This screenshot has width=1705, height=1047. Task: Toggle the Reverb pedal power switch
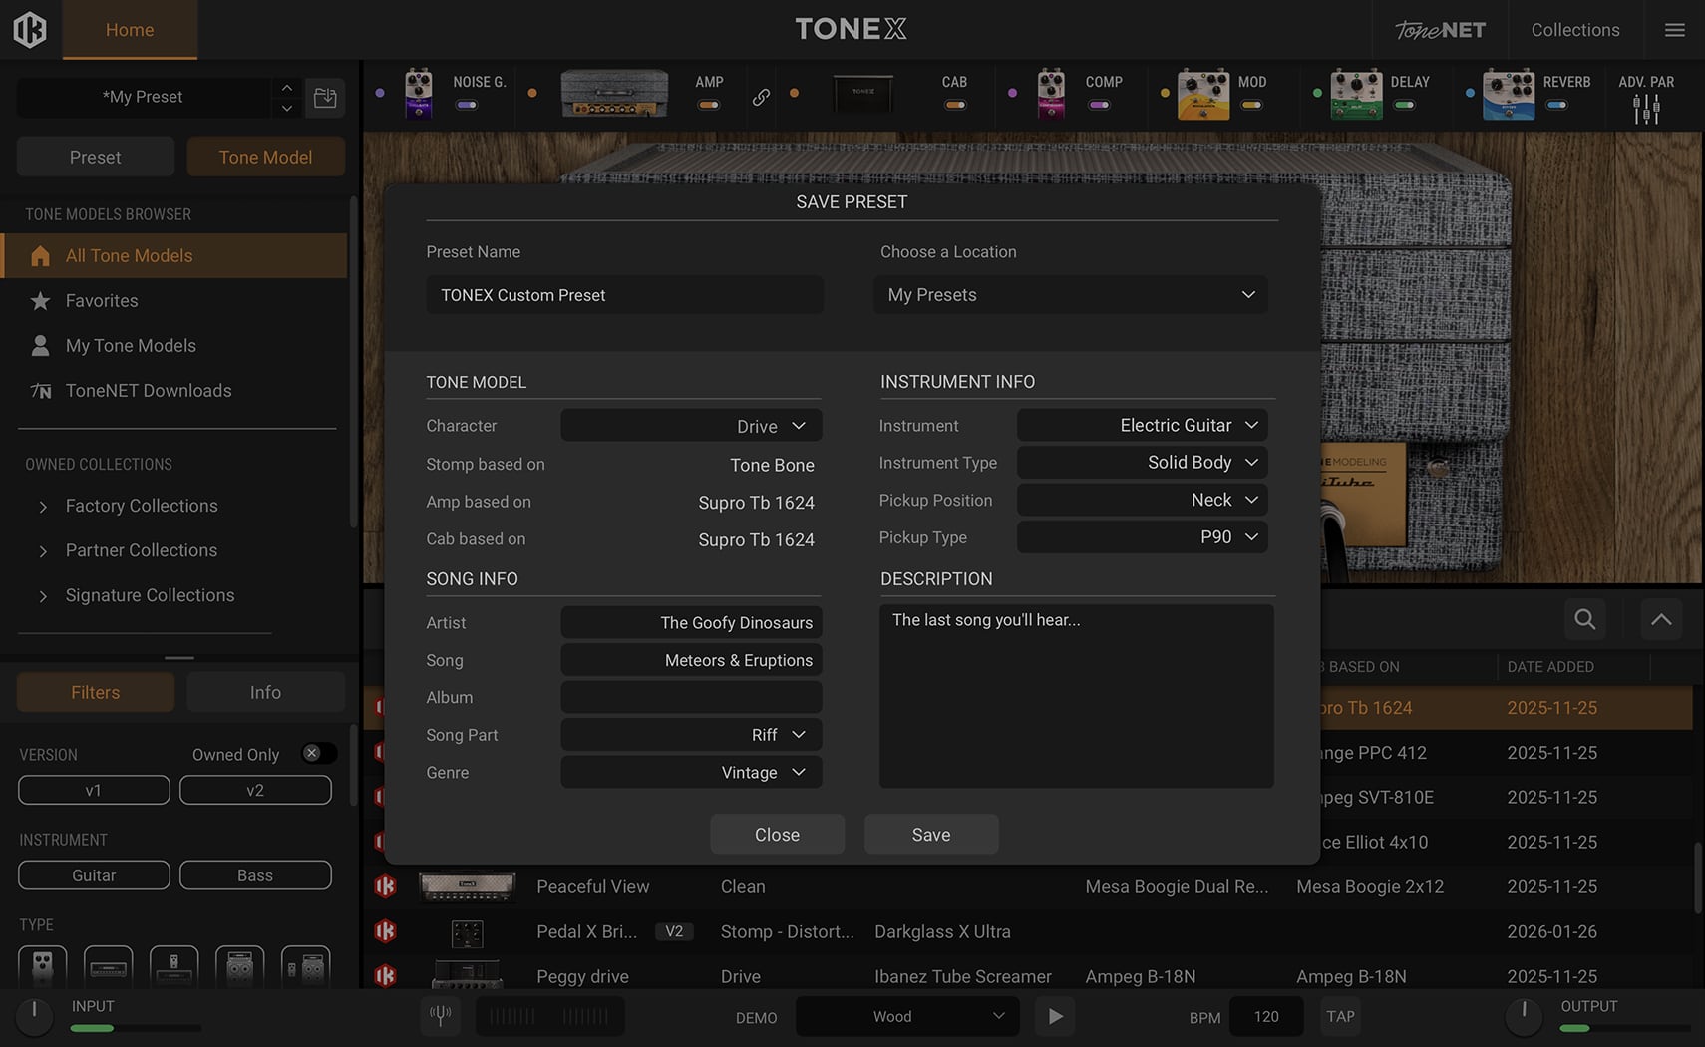coord(1555,105)
